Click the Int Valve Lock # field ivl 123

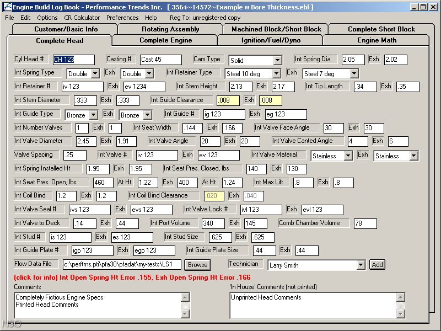pyautogui.click(x=261, y=210)
